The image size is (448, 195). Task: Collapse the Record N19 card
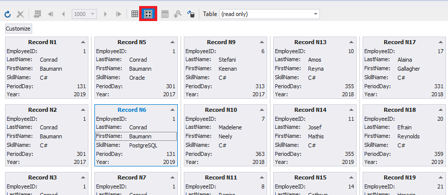(x=441, y=177)
